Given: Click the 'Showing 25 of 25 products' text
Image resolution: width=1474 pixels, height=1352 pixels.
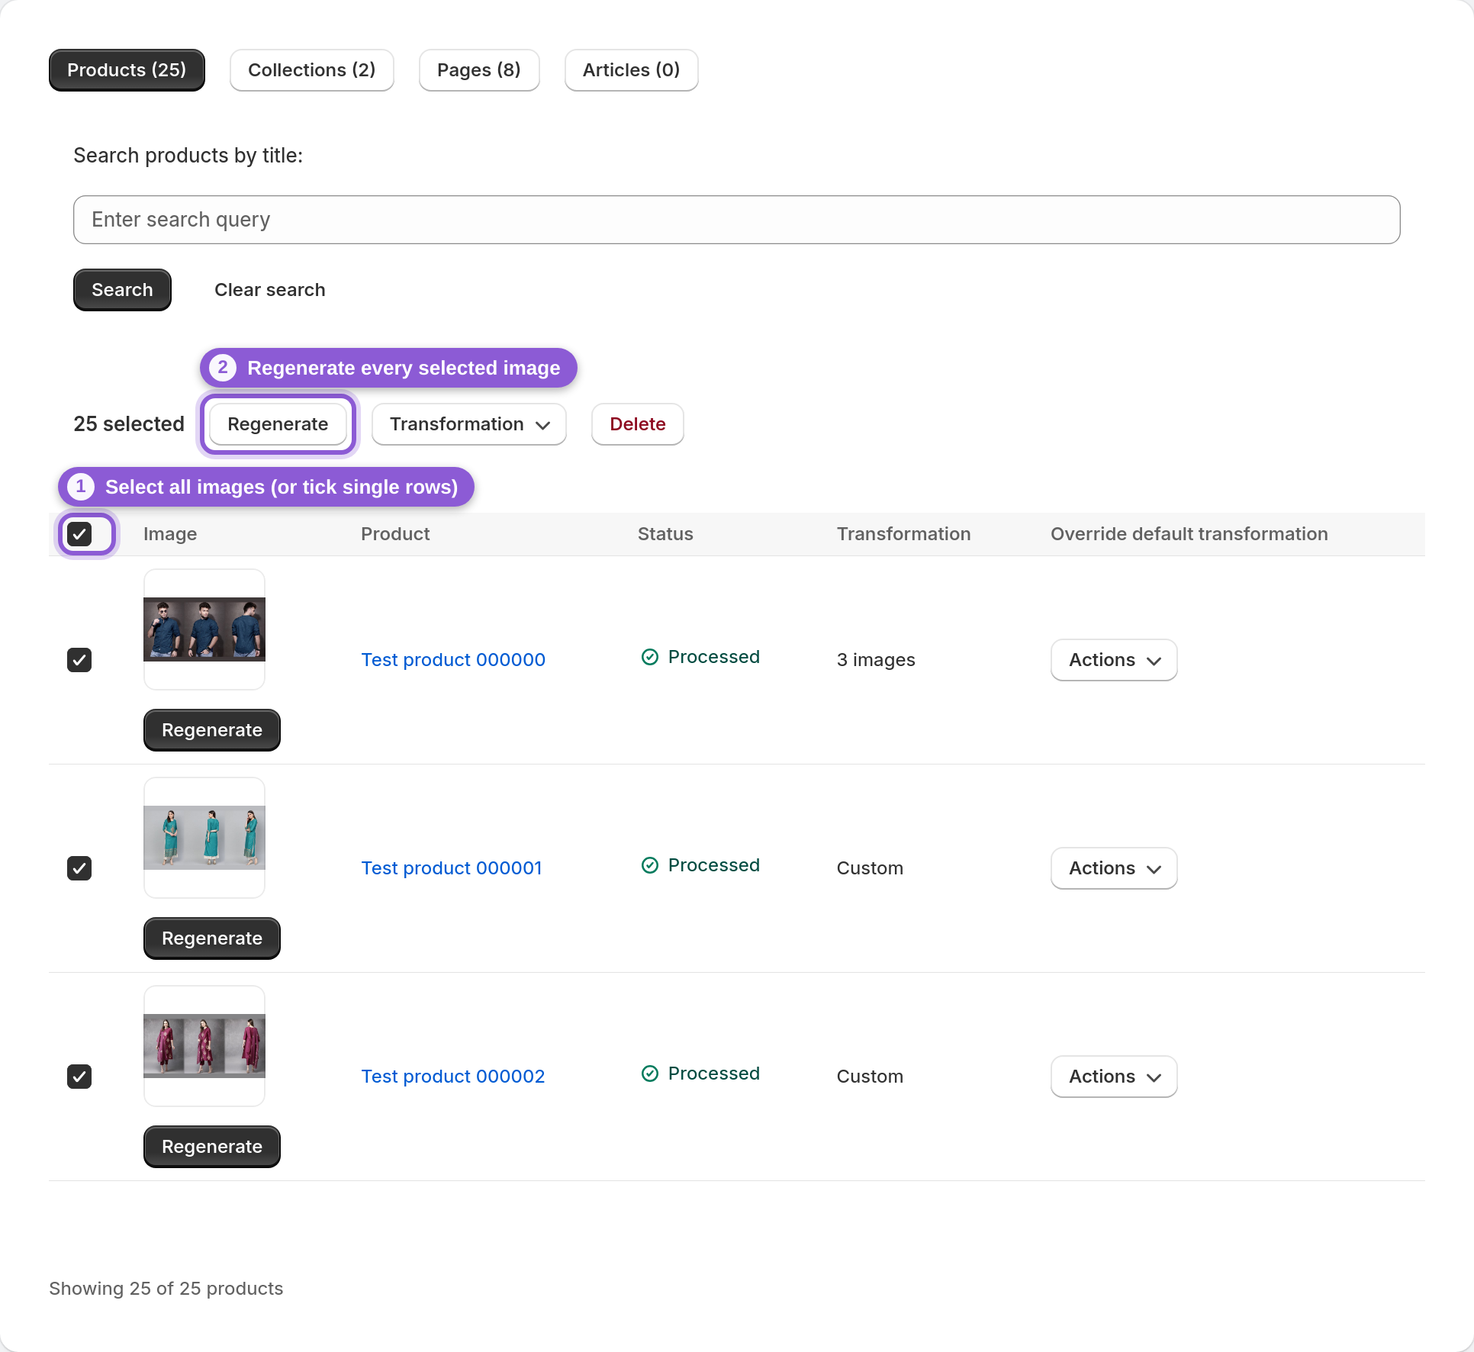Looking at the screenshot, I should [166, 1289].
